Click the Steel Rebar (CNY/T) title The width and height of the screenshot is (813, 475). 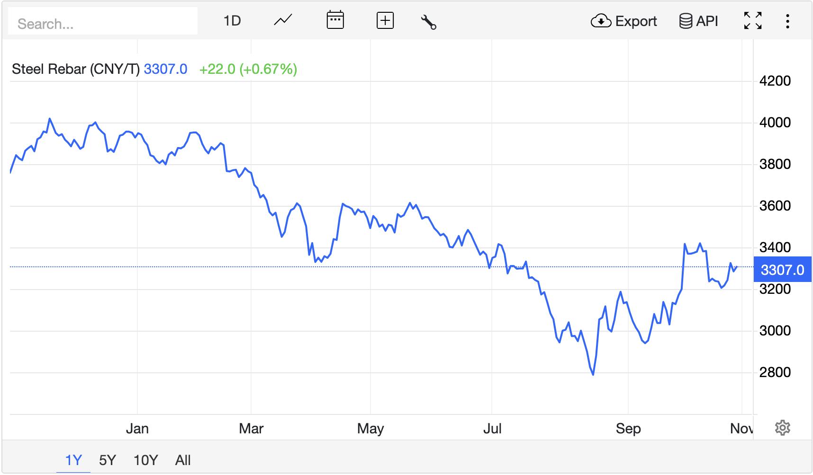[x=76, y=69]
